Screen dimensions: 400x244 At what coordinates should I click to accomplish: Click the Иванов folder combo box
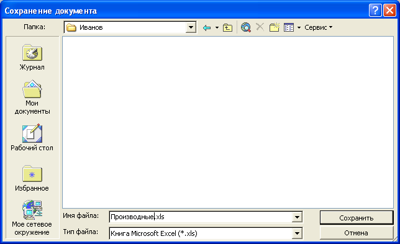click(x=130, y=27)
